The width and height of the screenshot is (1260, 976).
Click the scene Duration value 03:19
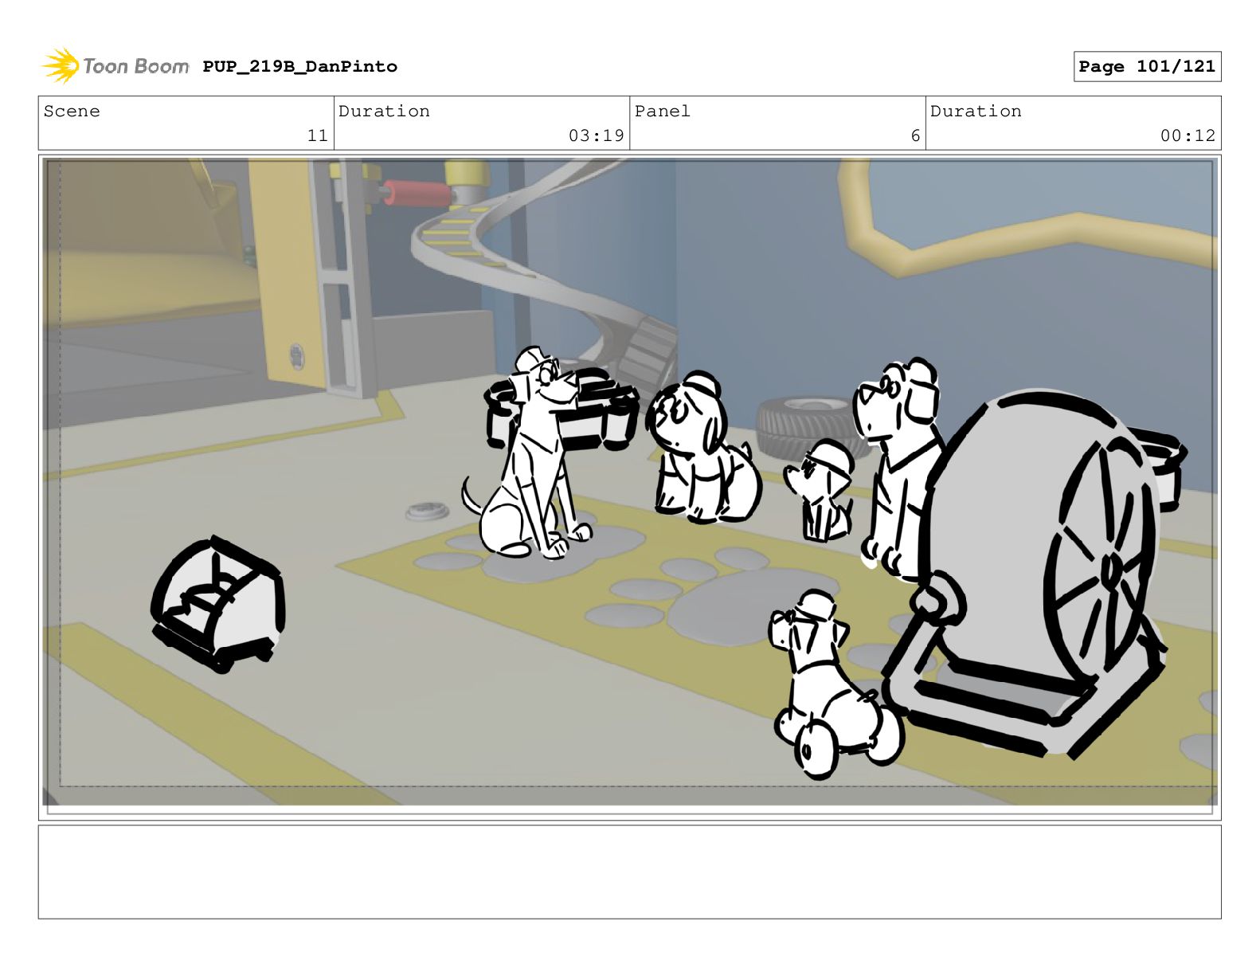click(x=596, y=135)
